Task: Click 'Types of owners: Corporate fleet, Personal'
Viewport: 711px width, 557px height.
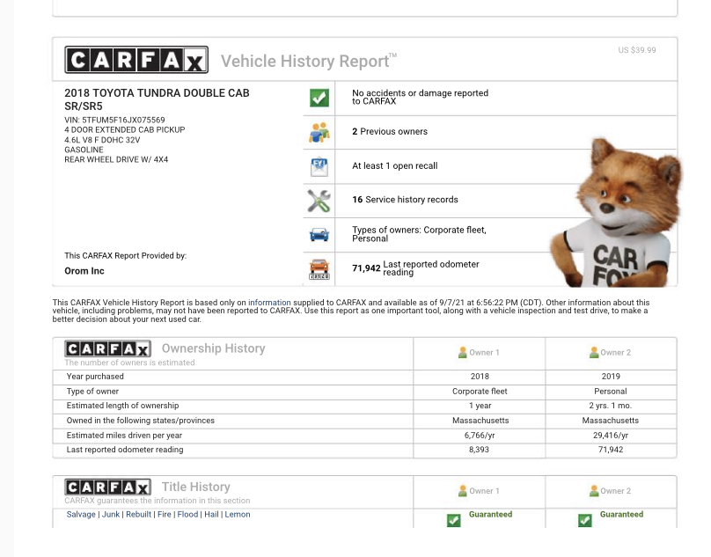Action: 420,234
